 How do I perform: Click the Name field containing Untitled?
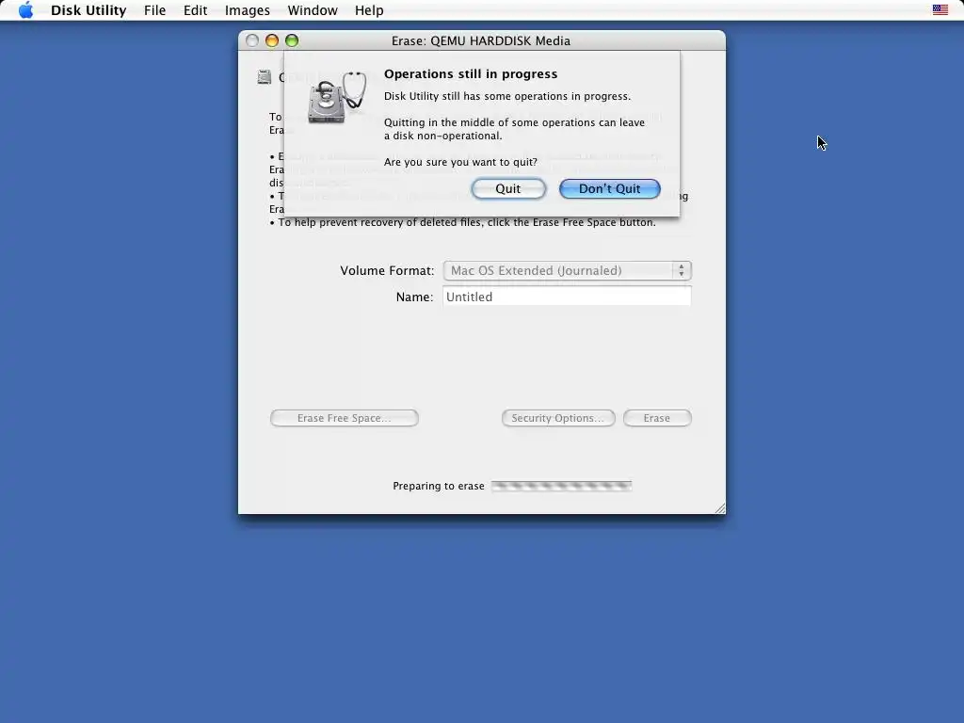click(x=567, y=297)
